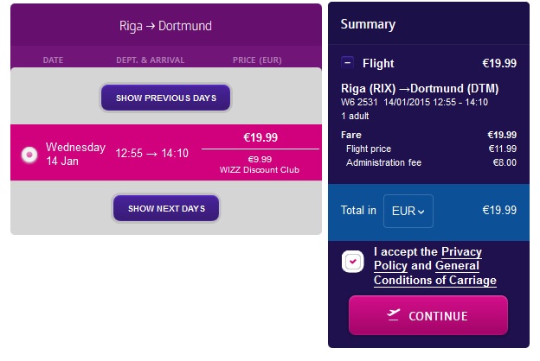Open the Privacy Policy link
This screenshot has height=361, width=540.
(427, 258)
